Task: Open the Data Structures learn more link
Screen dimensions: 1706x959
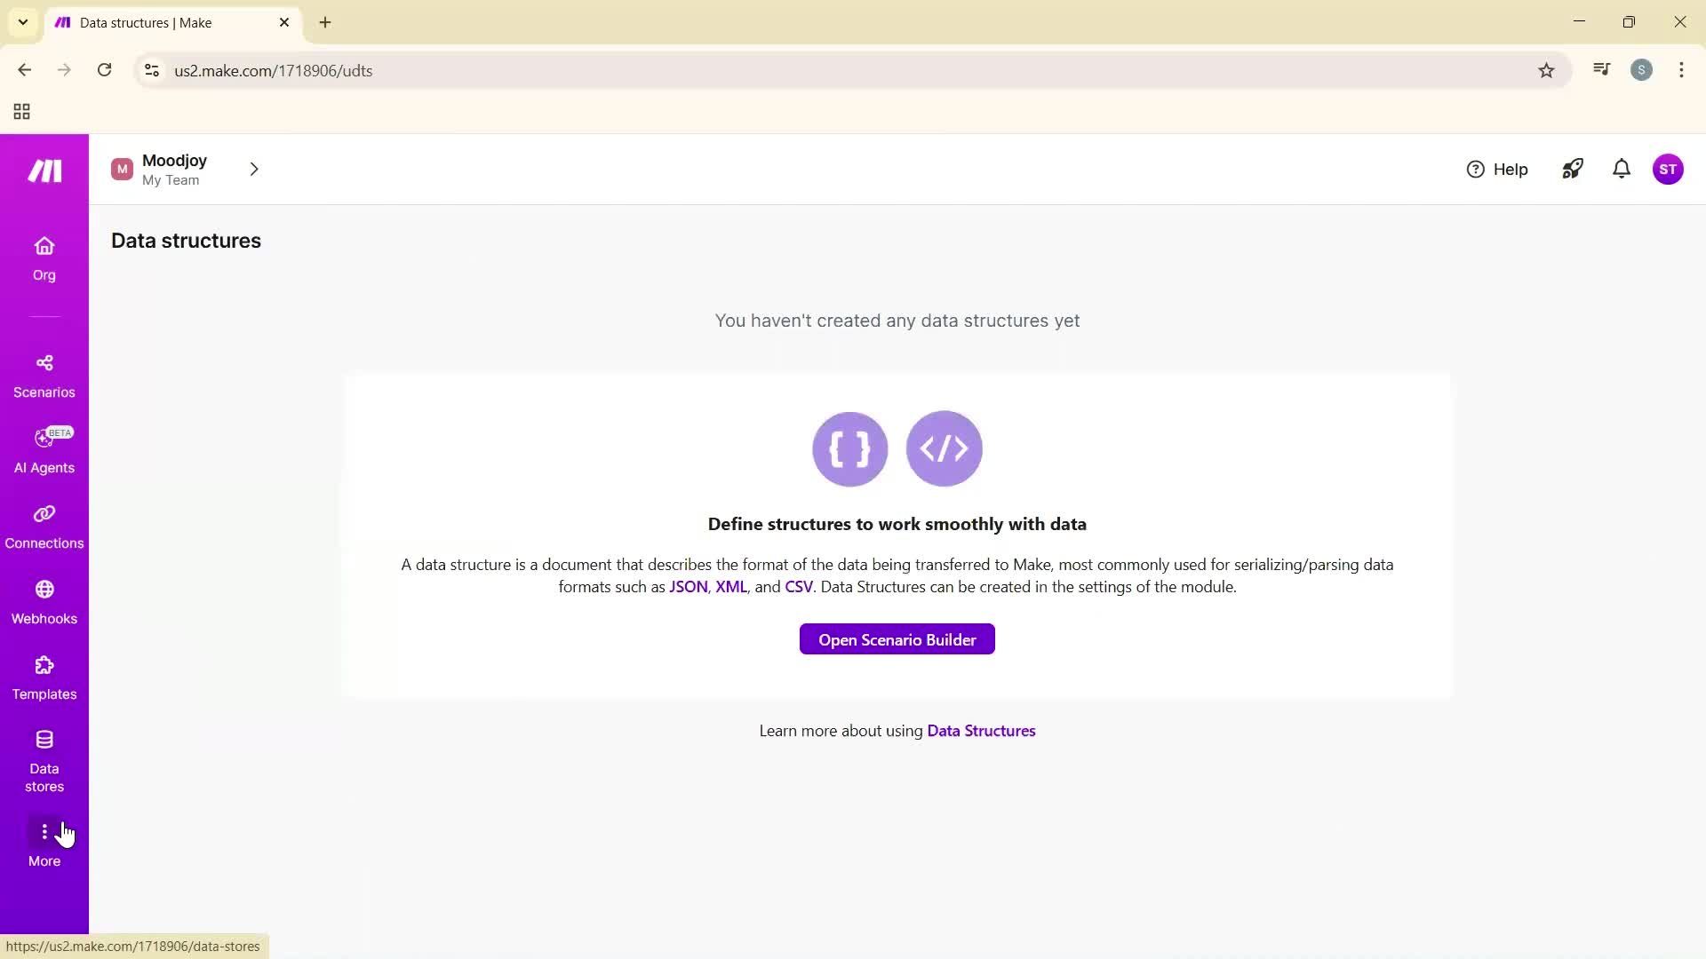Action: pyautogui.click(x=980, y=731)
